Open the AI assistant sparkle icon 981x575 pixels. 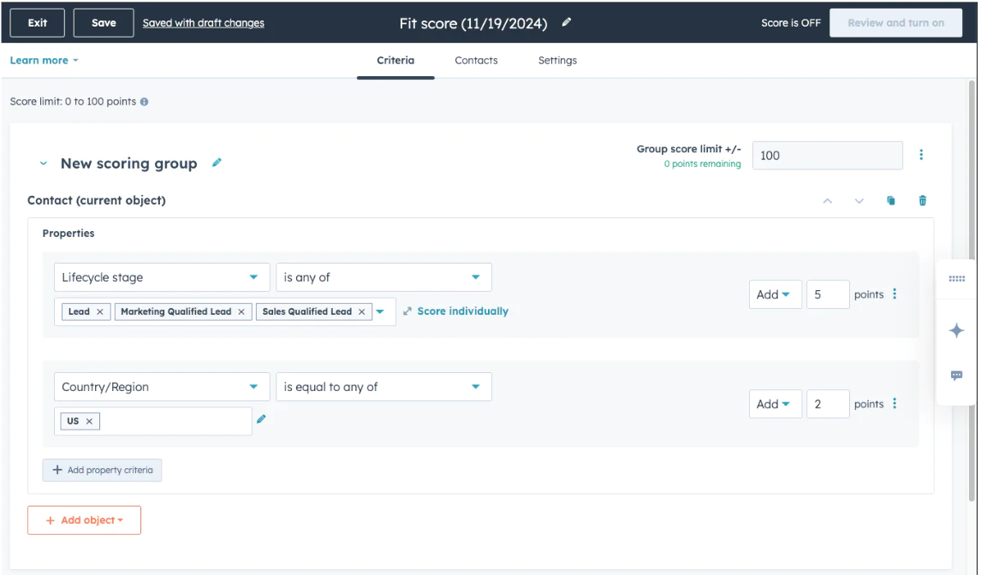click(x=956, y=330)
